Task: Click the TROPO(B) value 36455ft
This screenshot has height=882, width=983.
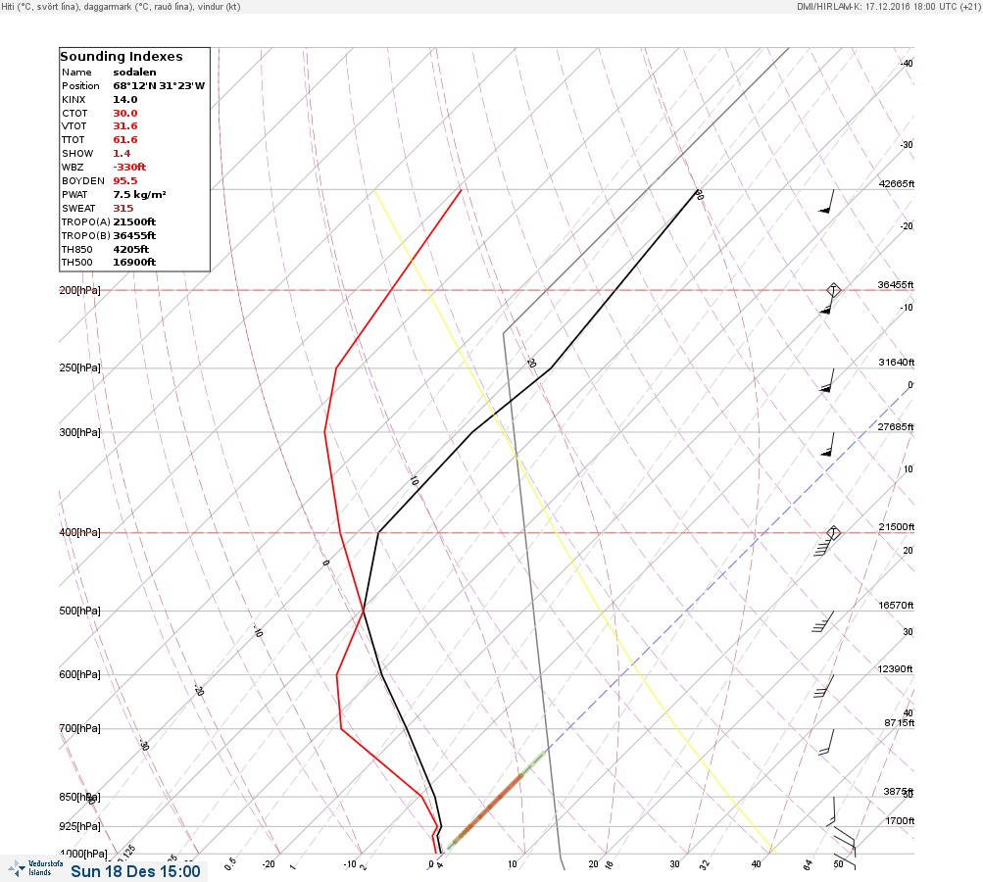Action: (134, 236)
